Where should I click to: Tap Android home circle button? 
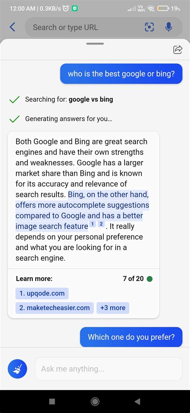[x=95, y=401]
